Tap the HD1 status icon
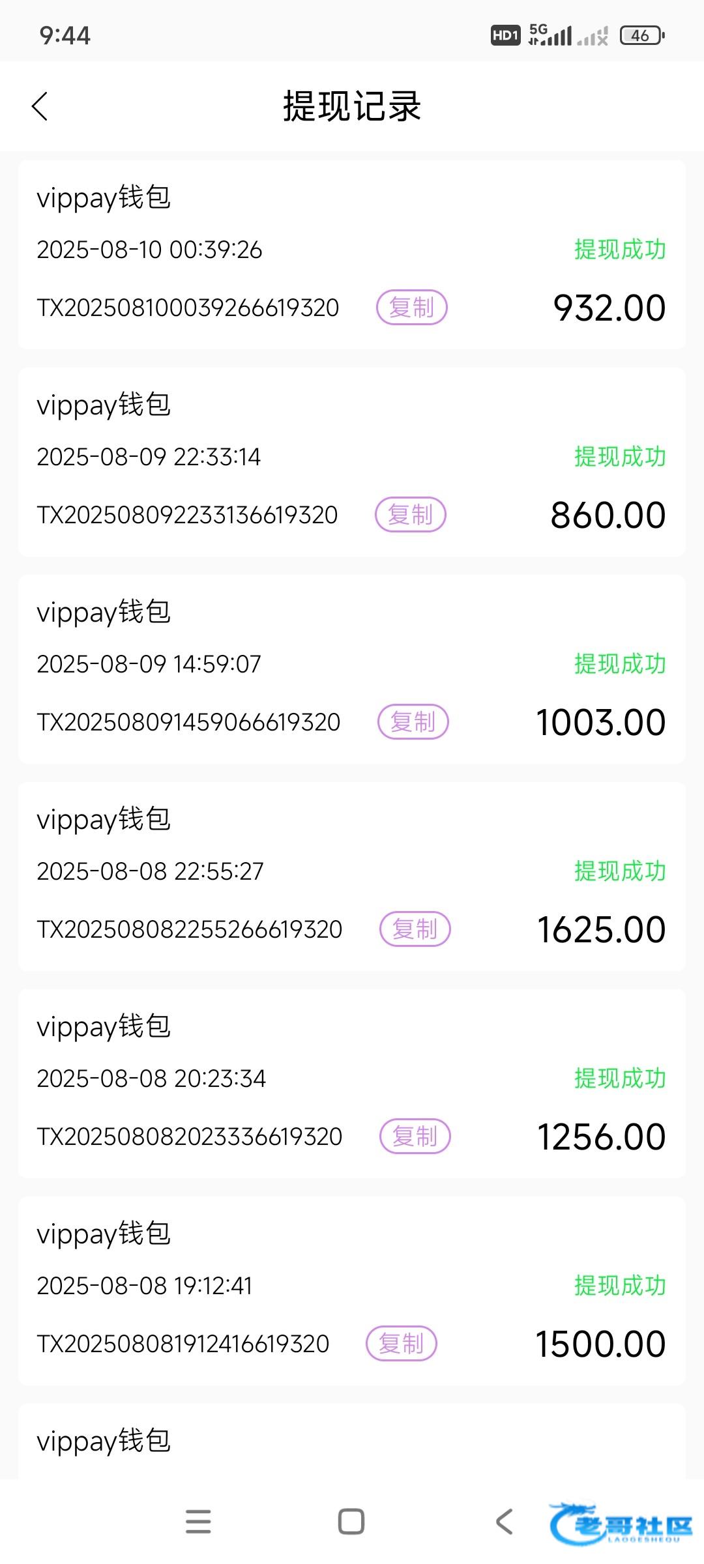 coord(505,35)
